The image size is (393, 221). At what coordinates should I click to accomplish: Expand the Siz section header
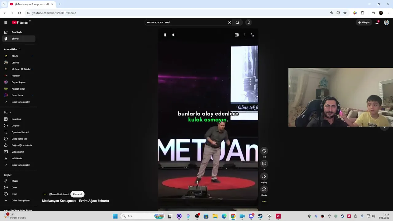tap(7, 113)
